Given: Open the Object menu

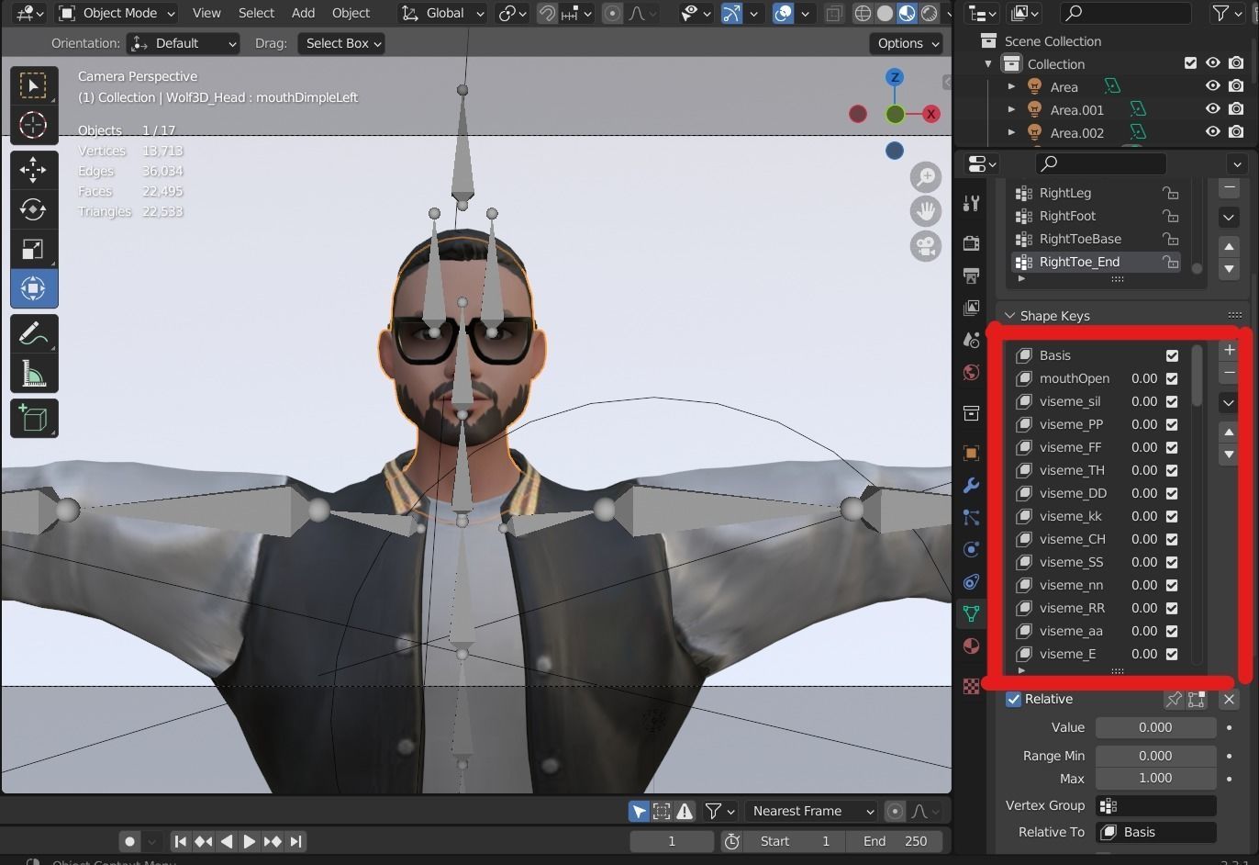Looking at the screenshot, I should pos(351,13).
